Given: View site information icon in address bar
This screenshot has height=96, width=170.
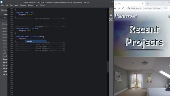Looking at the screenshot, I should [x=129, y=8].
